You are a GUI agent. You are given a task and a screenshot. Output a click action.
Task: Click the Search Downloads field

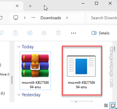(102, 18)
